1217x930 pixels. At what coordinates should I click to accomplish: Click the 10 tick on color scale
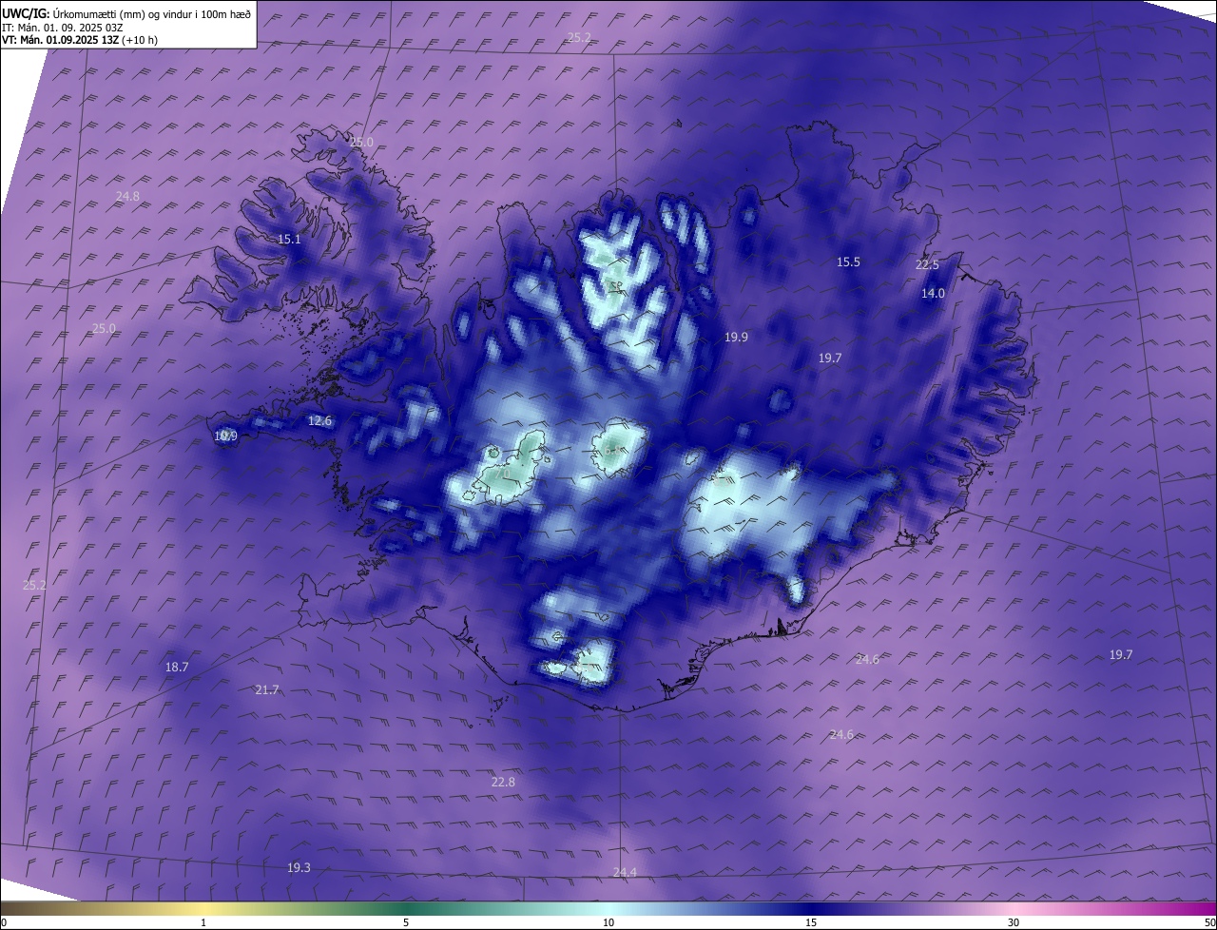tap(608, 923)
